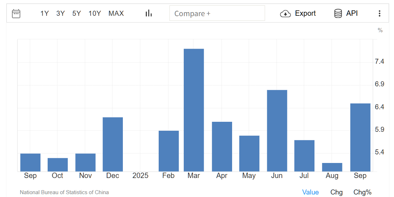
Task: Select the 1Y time range
Action: 44,14
